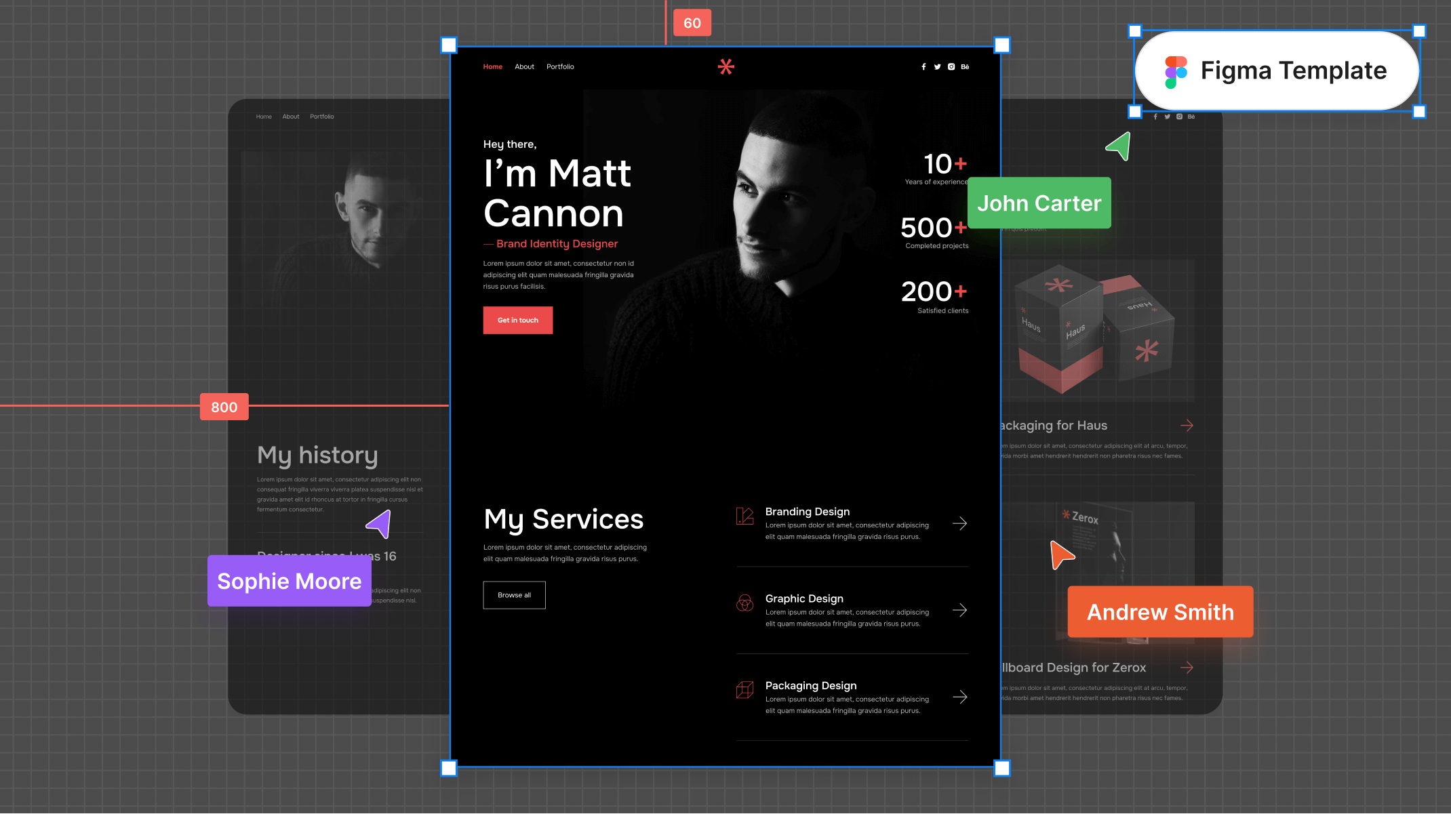Click the Figma template logo icon

coord(1175,70)
